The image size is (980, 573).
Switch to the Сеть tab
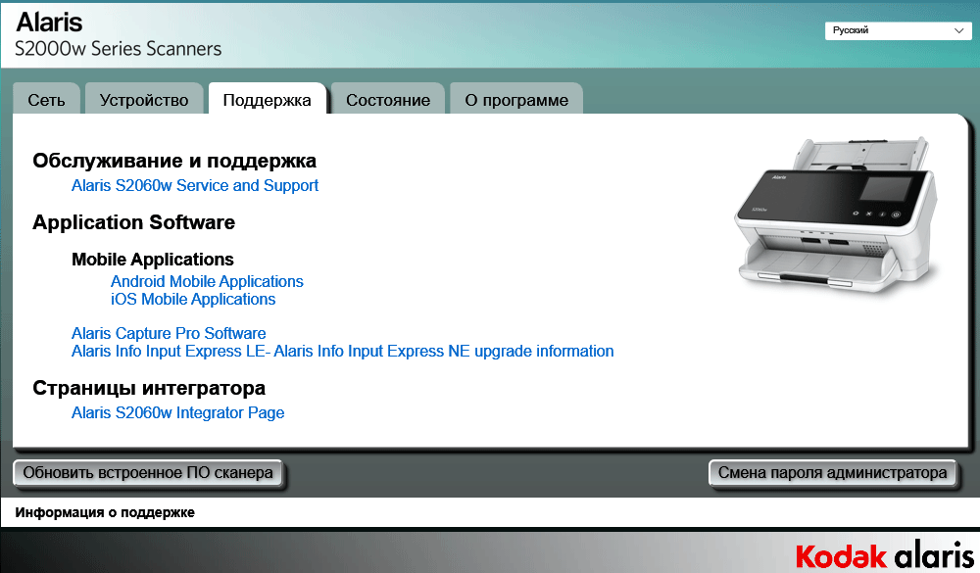coord(46,100)
